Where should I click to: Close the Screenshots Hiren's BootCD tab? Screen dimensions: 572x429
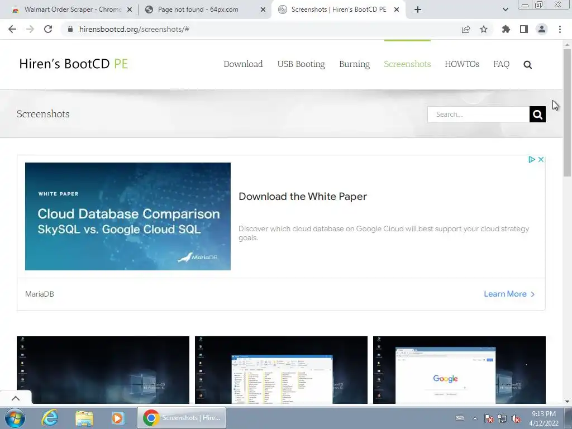point(397,10)
